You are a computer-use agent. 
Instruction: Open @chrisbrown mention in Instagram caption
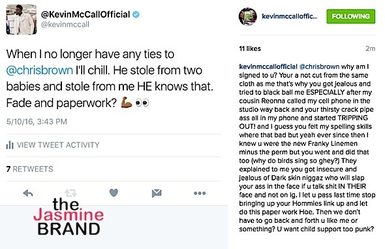[320, 67]
